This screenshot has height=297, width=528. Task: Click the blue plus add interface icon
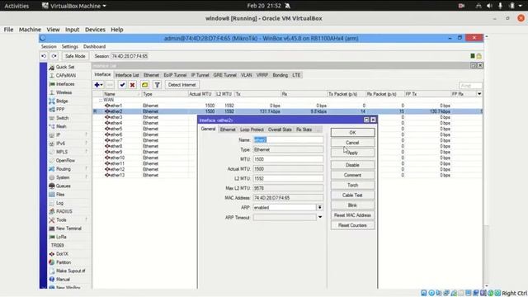[98, 85]
